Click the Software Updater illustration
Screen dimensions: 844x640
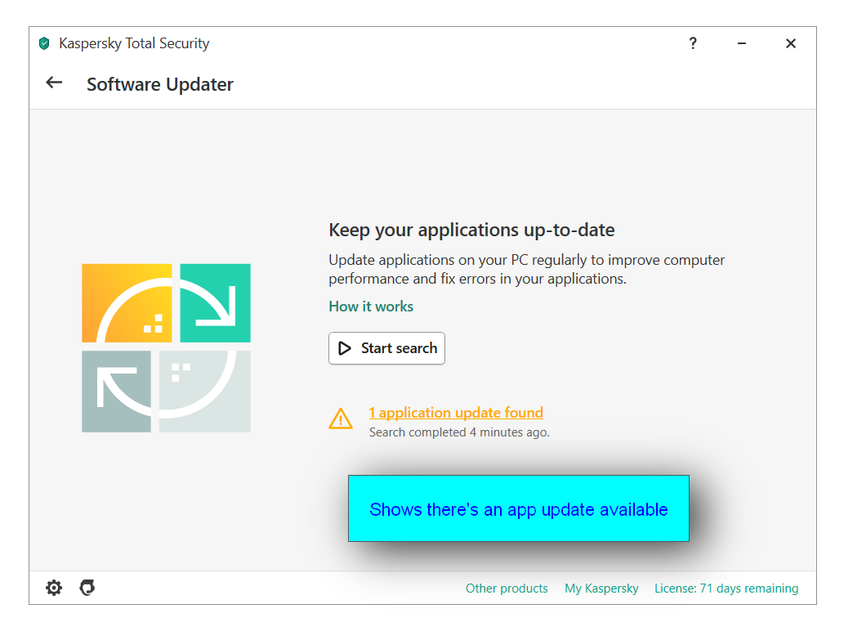[x=166, y=347]
